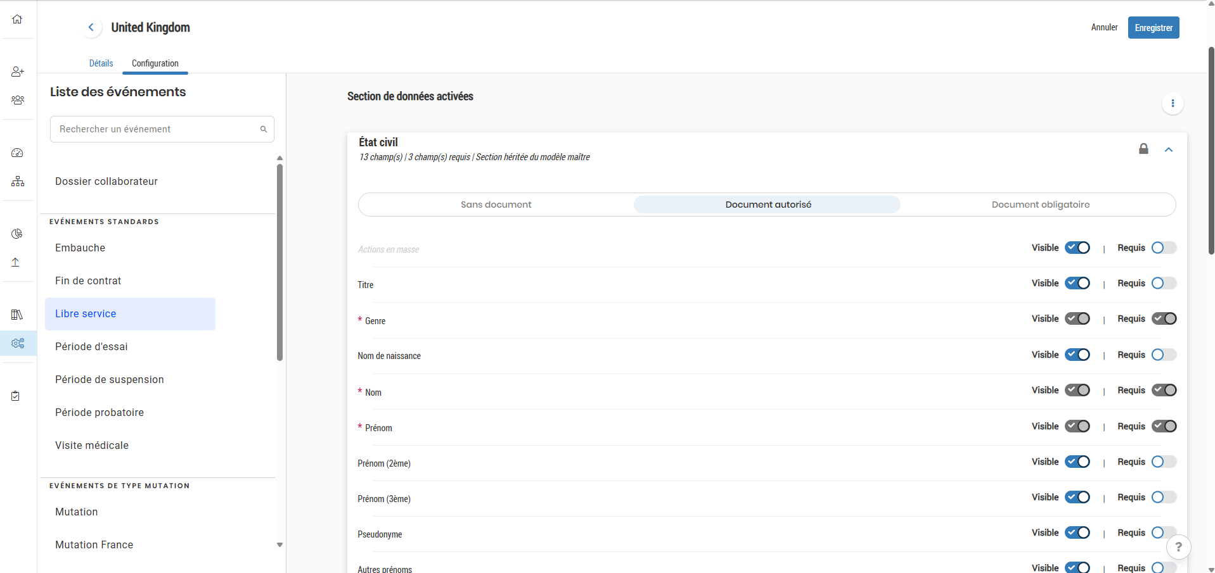This screenshot has height=573, width=1215.
Task: Select the Document obligatoire segment
Action: pos(1040,205)
